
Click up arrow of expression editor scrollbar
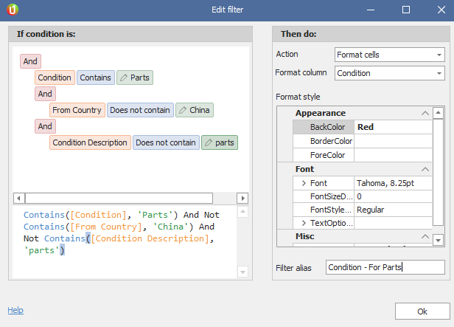click(x=243, y=212)
